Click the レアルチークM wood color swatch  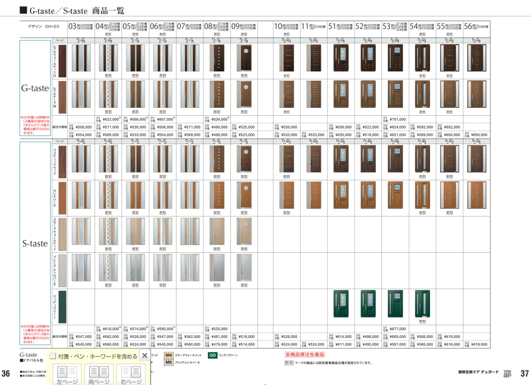tap(62, 97)
